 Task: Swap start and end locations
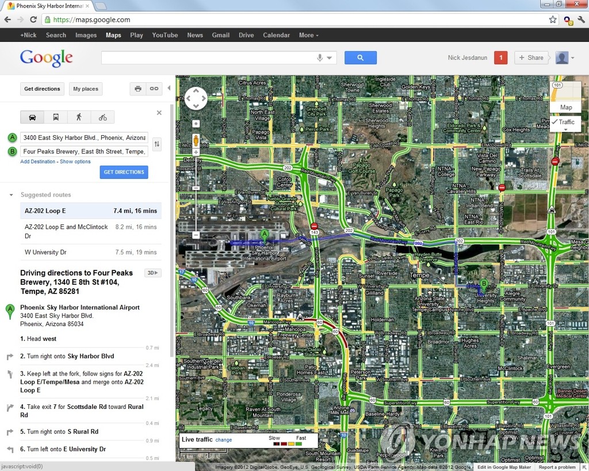point(157,144)
